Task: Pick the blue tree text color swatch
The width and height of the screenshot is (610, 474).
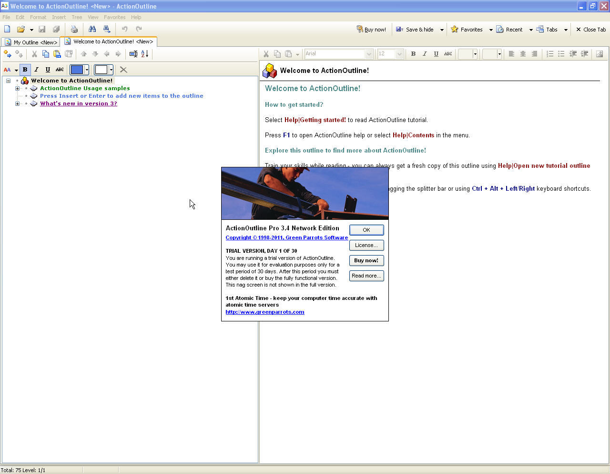Action: (77, 70)
